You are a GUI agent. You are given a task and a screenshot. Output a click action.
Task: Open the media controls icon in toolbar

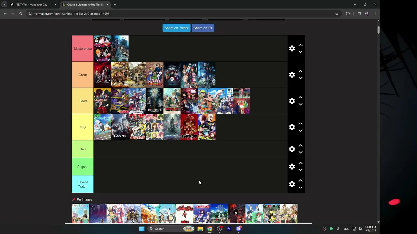pyautogui.click(x=359, y=14)
